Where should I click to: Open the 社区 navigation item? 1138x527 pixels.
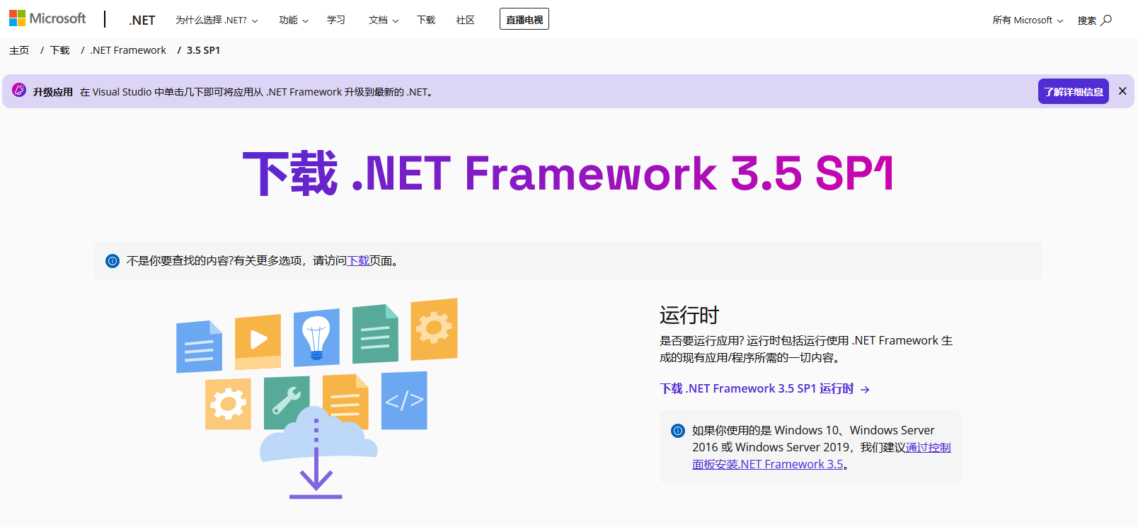pos(466,20)
